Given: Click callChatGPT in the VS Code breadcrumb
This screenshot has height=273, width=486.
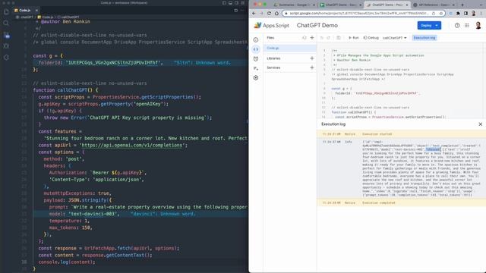Looking at the screenshot, I should [x=70, y=17].
